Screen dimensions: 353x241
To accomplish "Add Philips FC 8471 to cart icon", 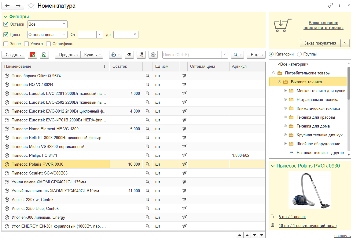I will pyautogui.click(x=184, y=155).
